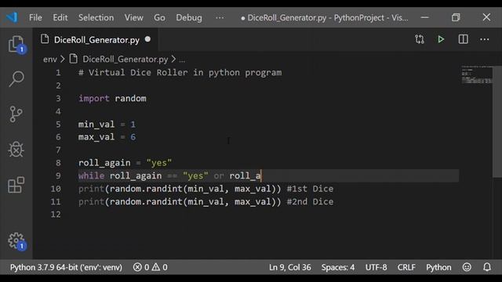
Task: Select Python 3.7.9 interpreter in status bar
Action: pyautogui.click(x=66, y=267)
